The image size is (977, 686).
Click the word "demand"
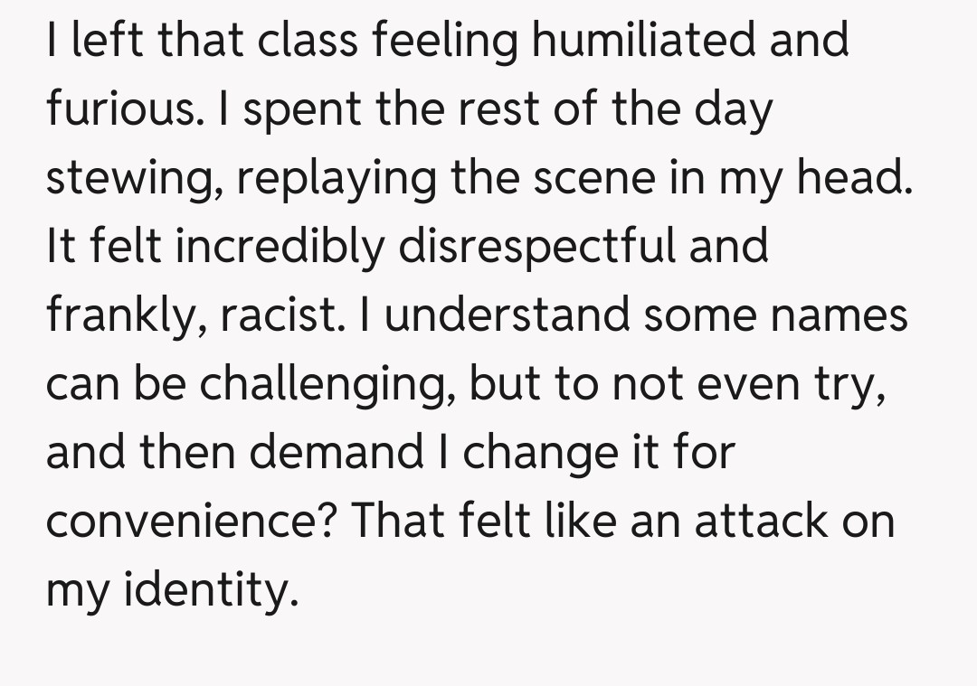point(335,452)
